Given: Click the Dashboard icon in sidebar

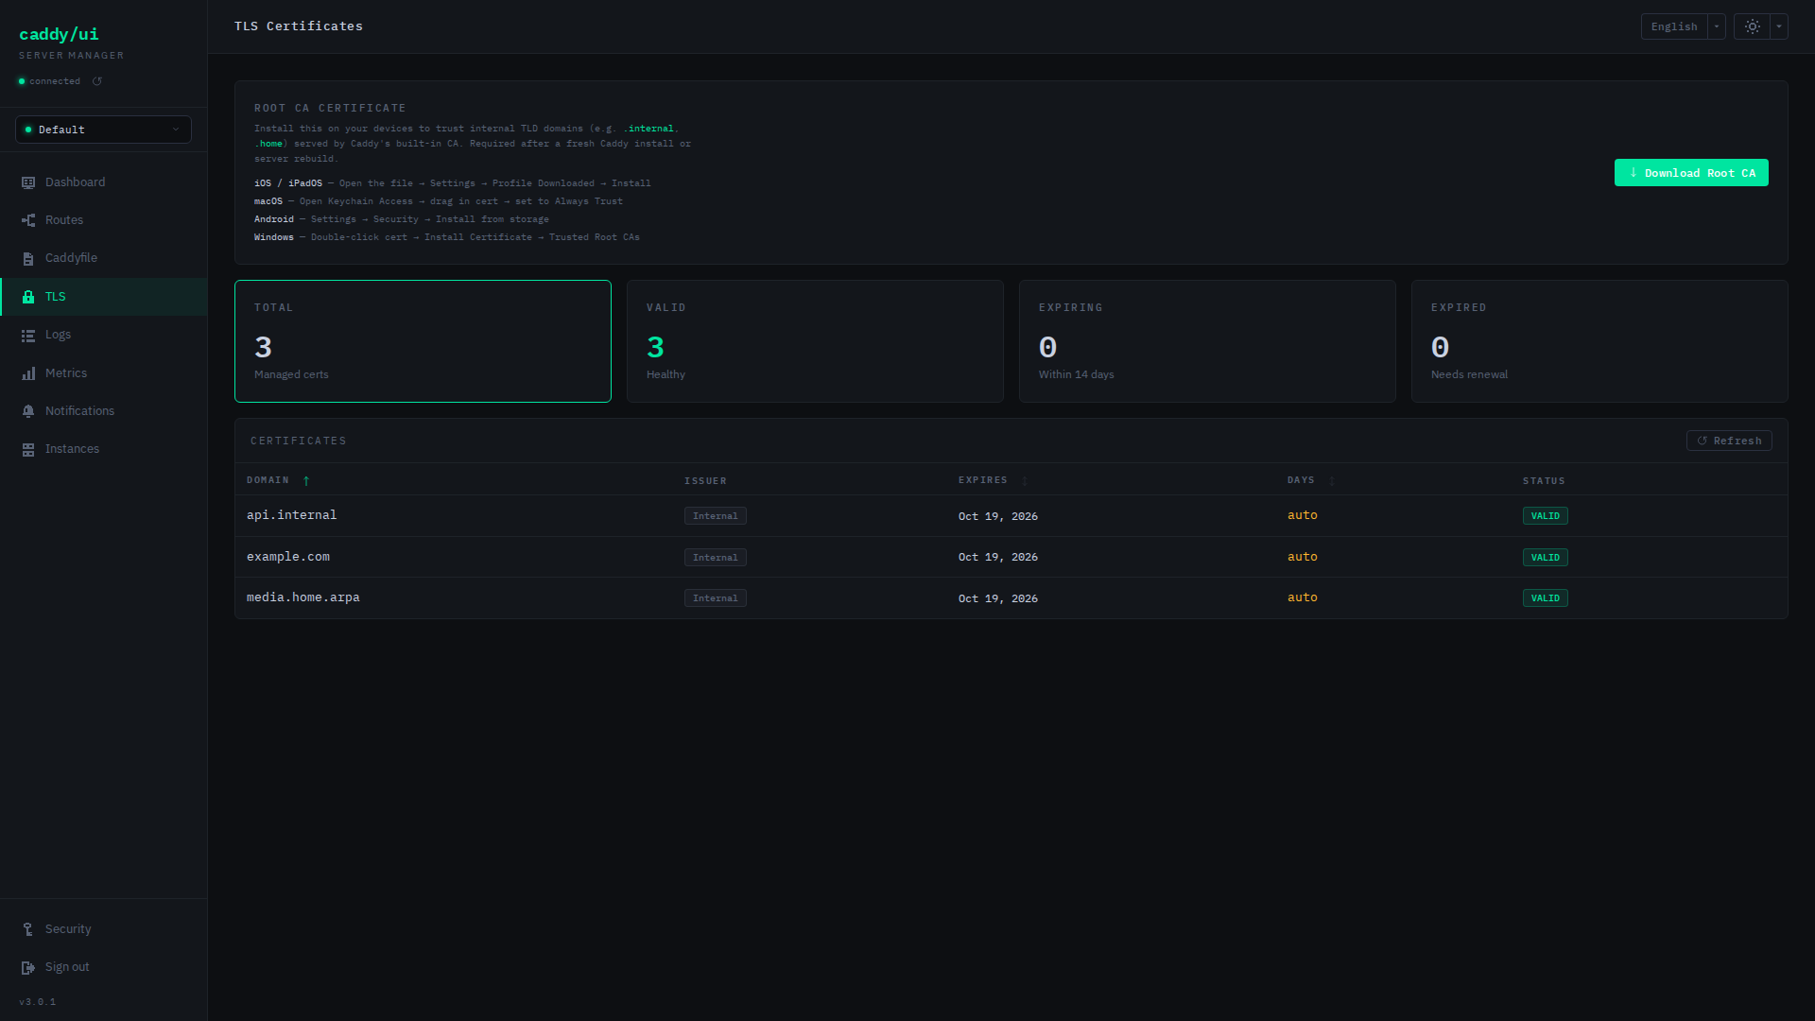Looking at the screenshot, I should (28, 182).
